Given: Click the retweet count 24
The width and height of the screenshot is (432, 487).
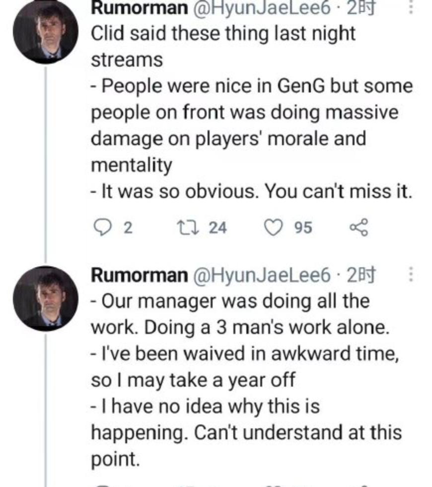Looking at the screenshot, I should click(x=217, y=228).
